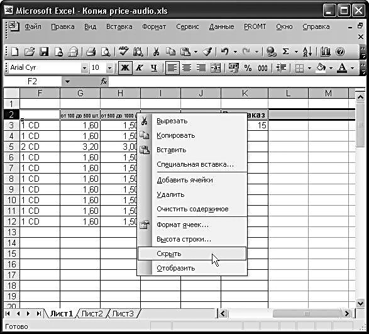Open the Chart Wizard icon
Viewport: 369px width, 334px height.
point(326,52)
